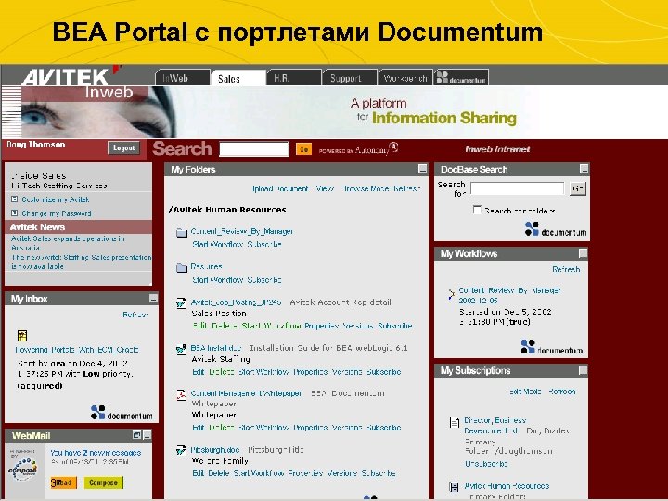668x501 pixels.
Task: Refresh the My Inbox portlet
Action: pyautogui.click(x=135, y=315)
